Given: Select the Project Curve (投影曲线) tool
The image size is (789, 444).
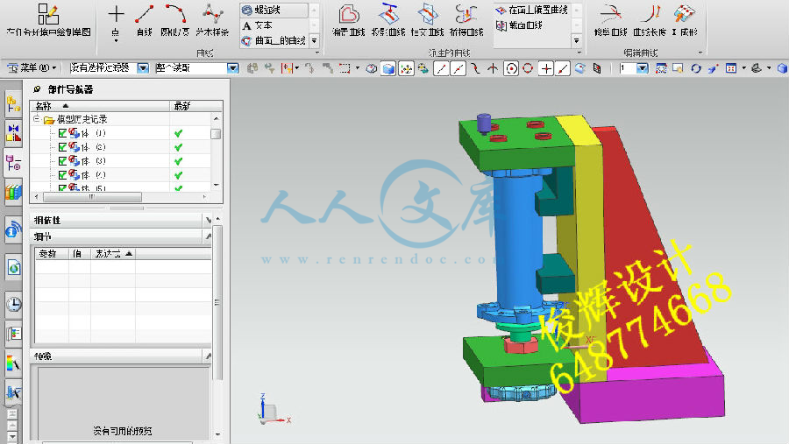Looking at the screenshot, I should (x=388, y=20).
